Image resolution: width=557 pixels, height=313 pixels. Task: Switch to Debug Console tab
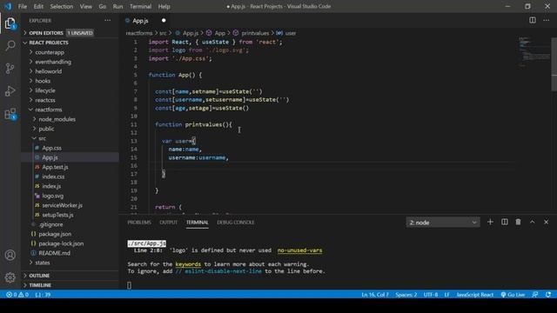click(x=236, y=223)
